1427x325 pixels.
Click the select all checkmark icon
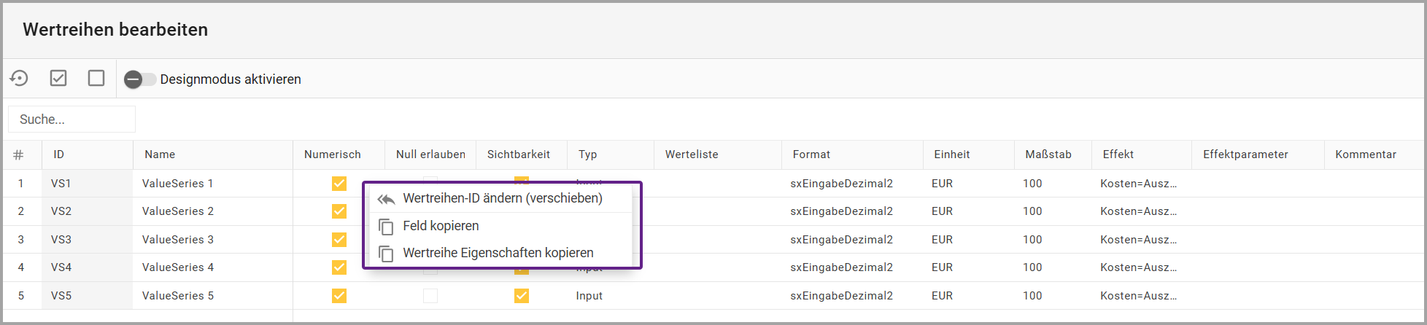58,78
